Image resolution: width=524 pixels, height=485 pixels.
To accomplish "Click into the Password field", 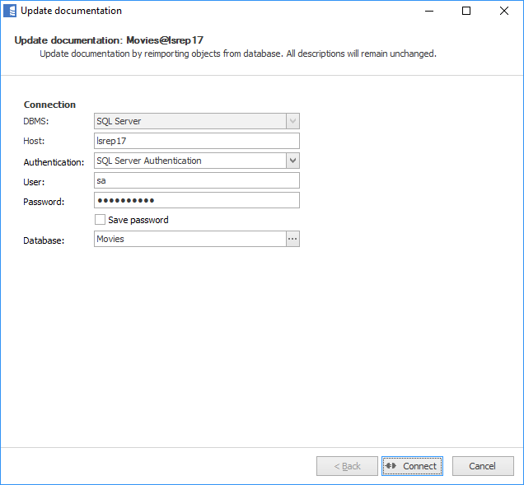I will pyautogui.click(x=196, y=200).
